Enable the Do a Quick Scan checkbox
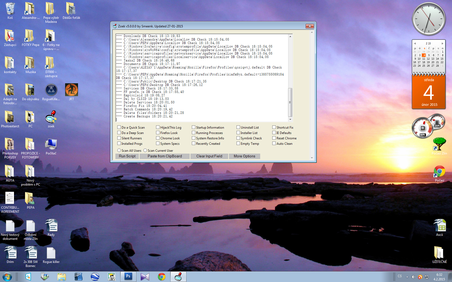Viewport: 452px width, 282px height. pyautogui.click(x=119, y=127)
